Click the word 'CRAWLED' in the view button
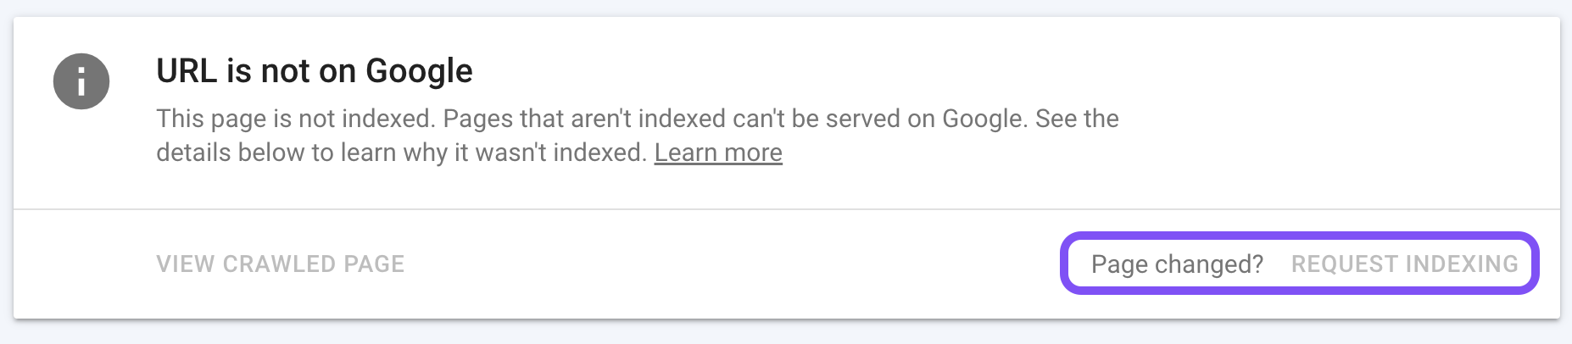The width and height of the screenshot is (1572, 344). [279, 264]
